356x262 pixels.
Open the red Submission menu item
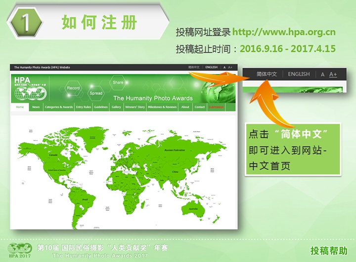click(216, 107)
